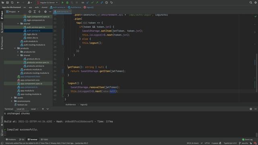Click the logout() breadcrumb below the editor
Screen dimensions: 258x145
pos(84,105)
